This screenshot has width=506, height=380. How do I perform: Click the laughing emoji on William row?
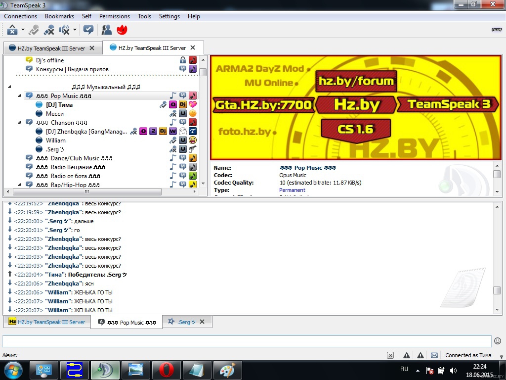[193, 140]
